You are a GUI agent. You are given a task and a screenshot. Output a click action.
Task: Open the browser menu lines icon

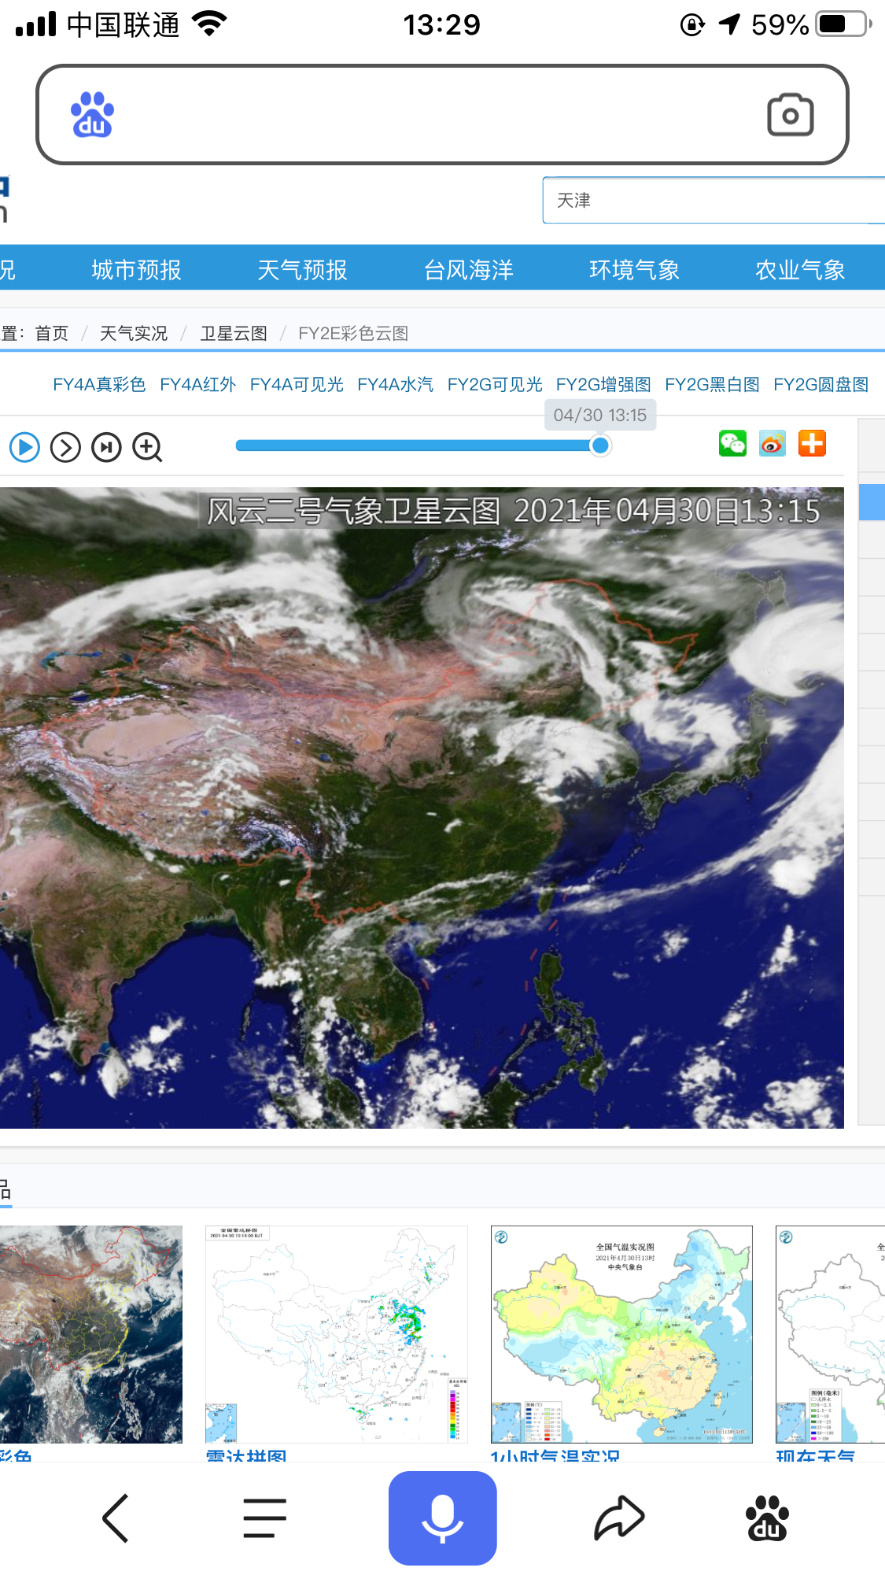coord(264,1518)
